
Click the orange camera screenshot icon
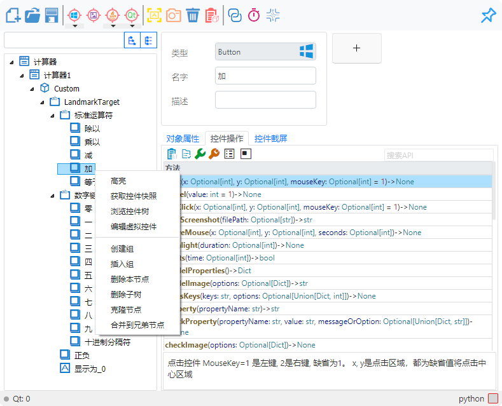173,15
